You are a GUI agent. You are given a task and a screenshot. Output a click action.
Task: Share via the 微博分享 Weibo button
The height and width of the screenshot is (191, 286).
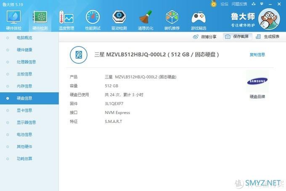205,37
